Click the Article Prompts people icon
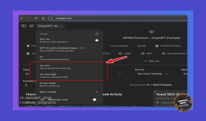 pyautogui.click(x=157, y=46)
